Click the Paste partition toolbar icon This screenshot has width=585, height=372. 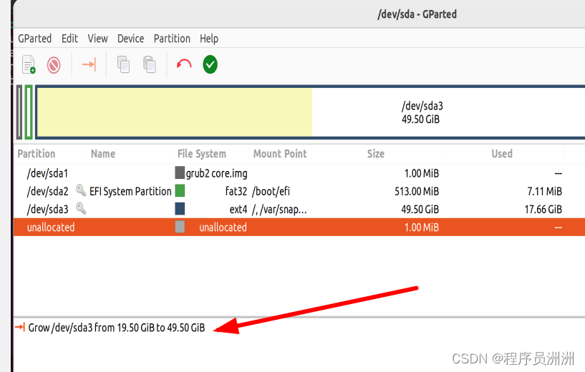click(149, 64)
